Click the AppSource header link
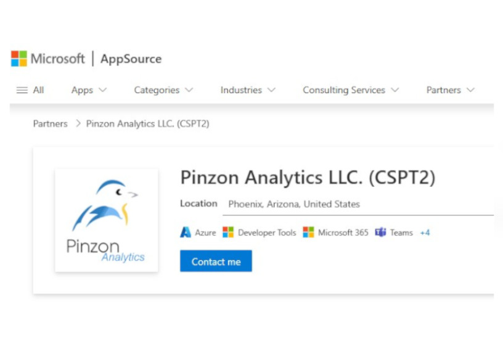Image resolution: width=503 pixels, height=346 pixels. pos(131,59)
